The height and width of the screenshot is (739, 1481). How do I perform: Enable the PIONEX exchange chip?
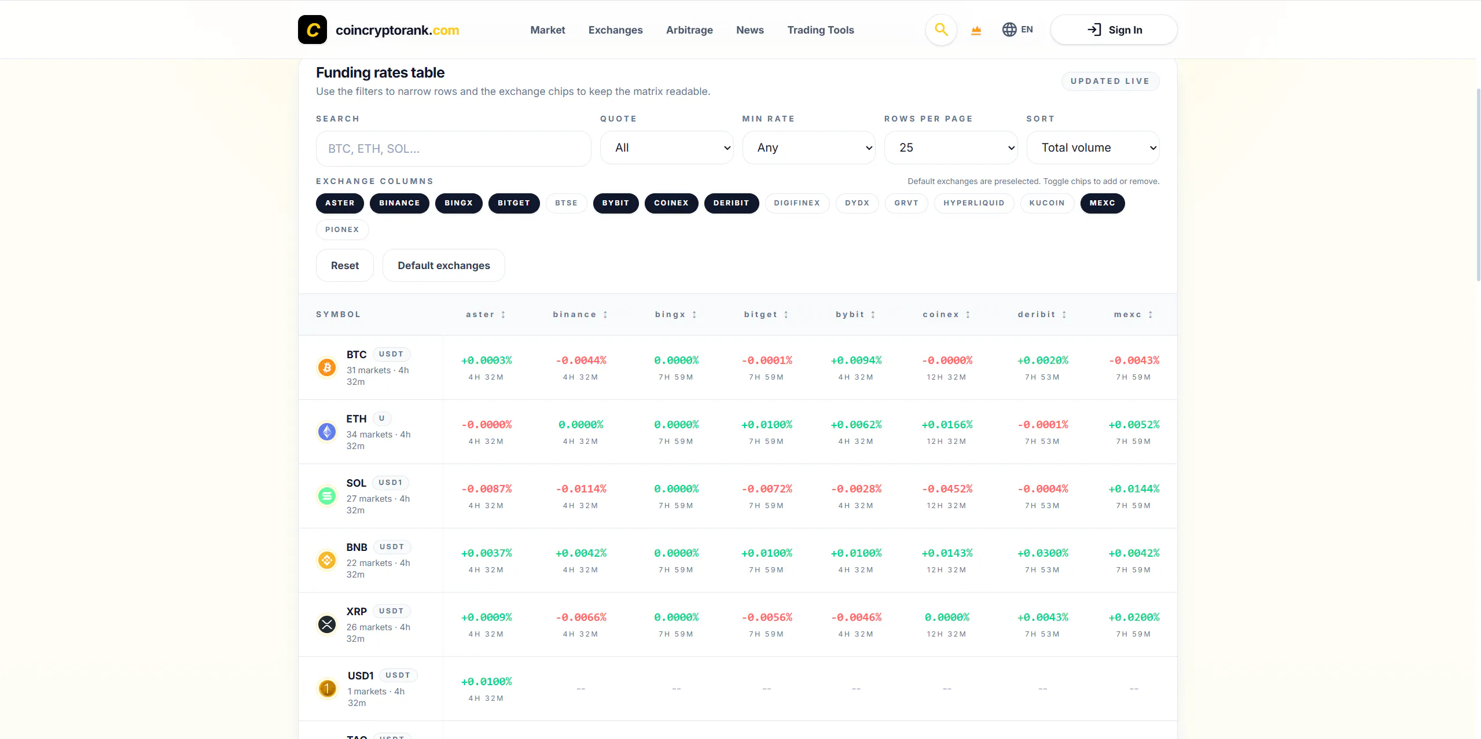[x=342, y=230]
